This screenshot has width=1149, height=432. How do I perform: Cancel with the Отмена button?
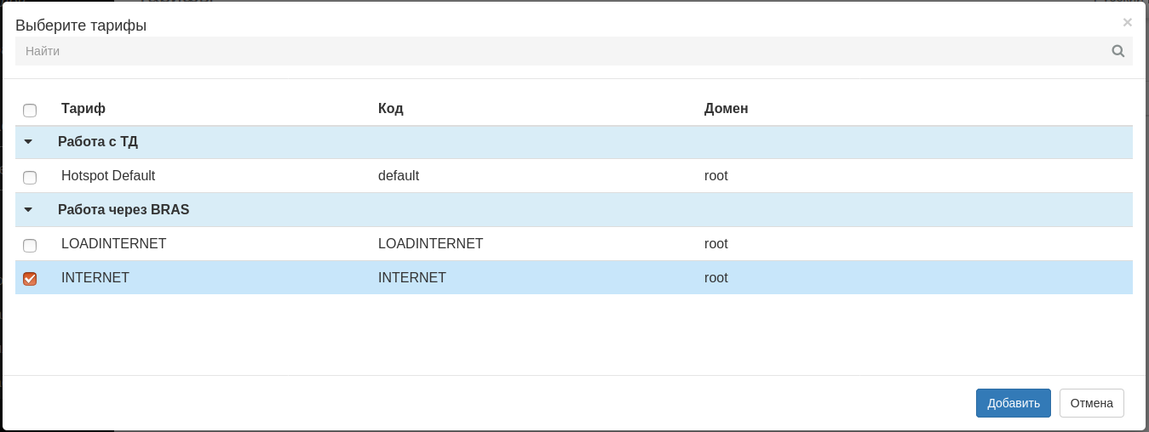tap(1091, 403)
